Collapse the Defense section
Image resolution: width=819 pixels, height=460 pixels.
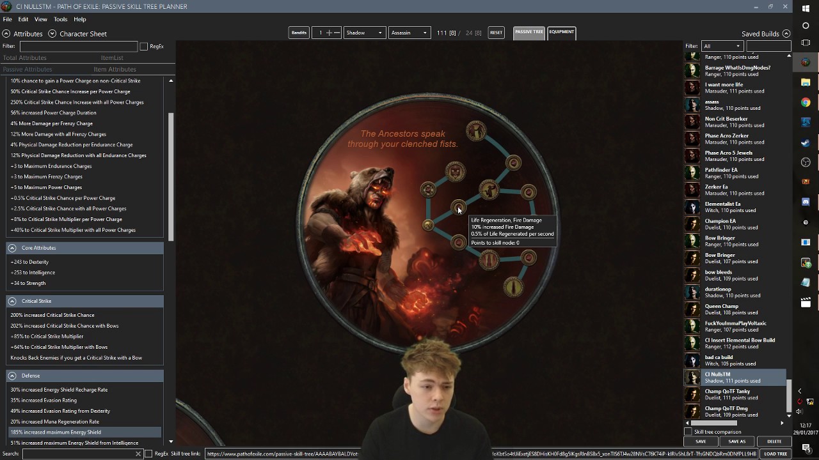click(12, 376)
